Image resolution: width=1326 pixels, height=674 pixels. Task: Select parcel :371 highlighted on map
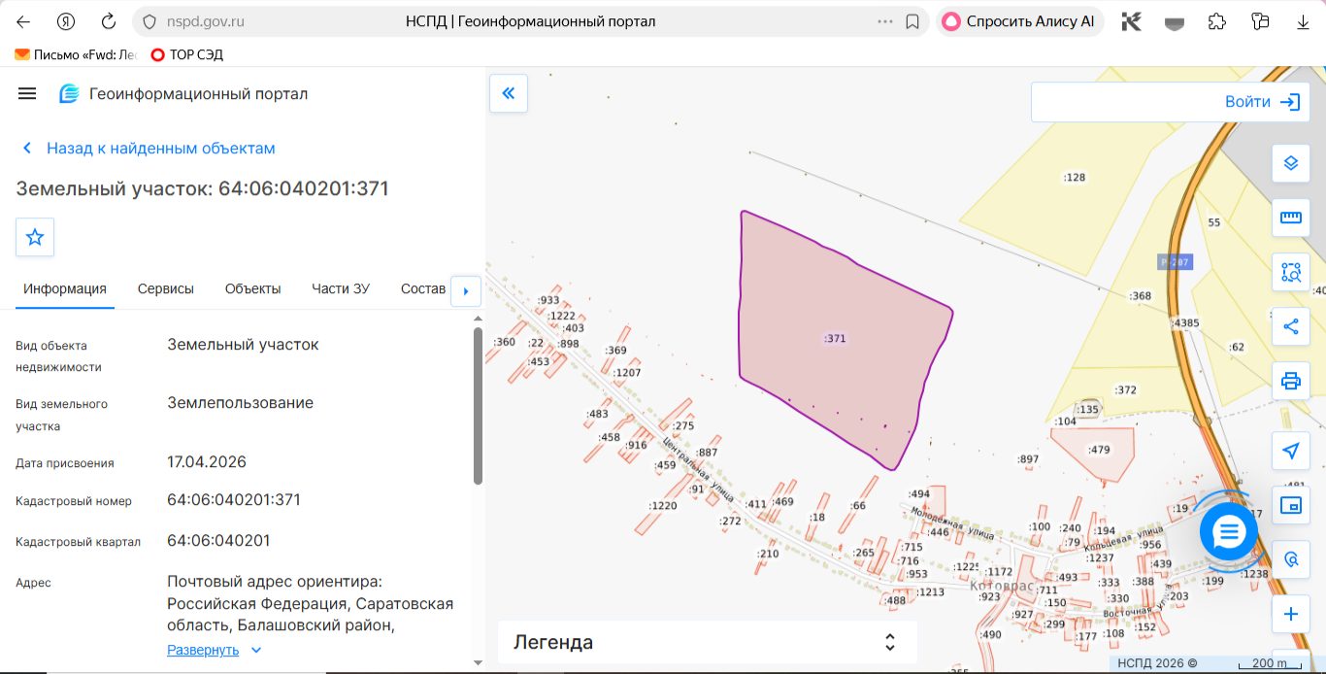tap(835, 339)
